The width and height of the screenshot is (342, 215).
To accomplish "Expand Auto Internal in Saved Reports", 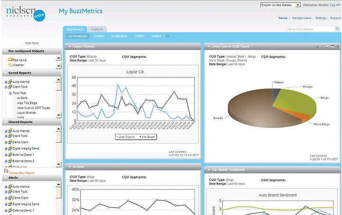I will pyautogui.click(x=6, y=82).
